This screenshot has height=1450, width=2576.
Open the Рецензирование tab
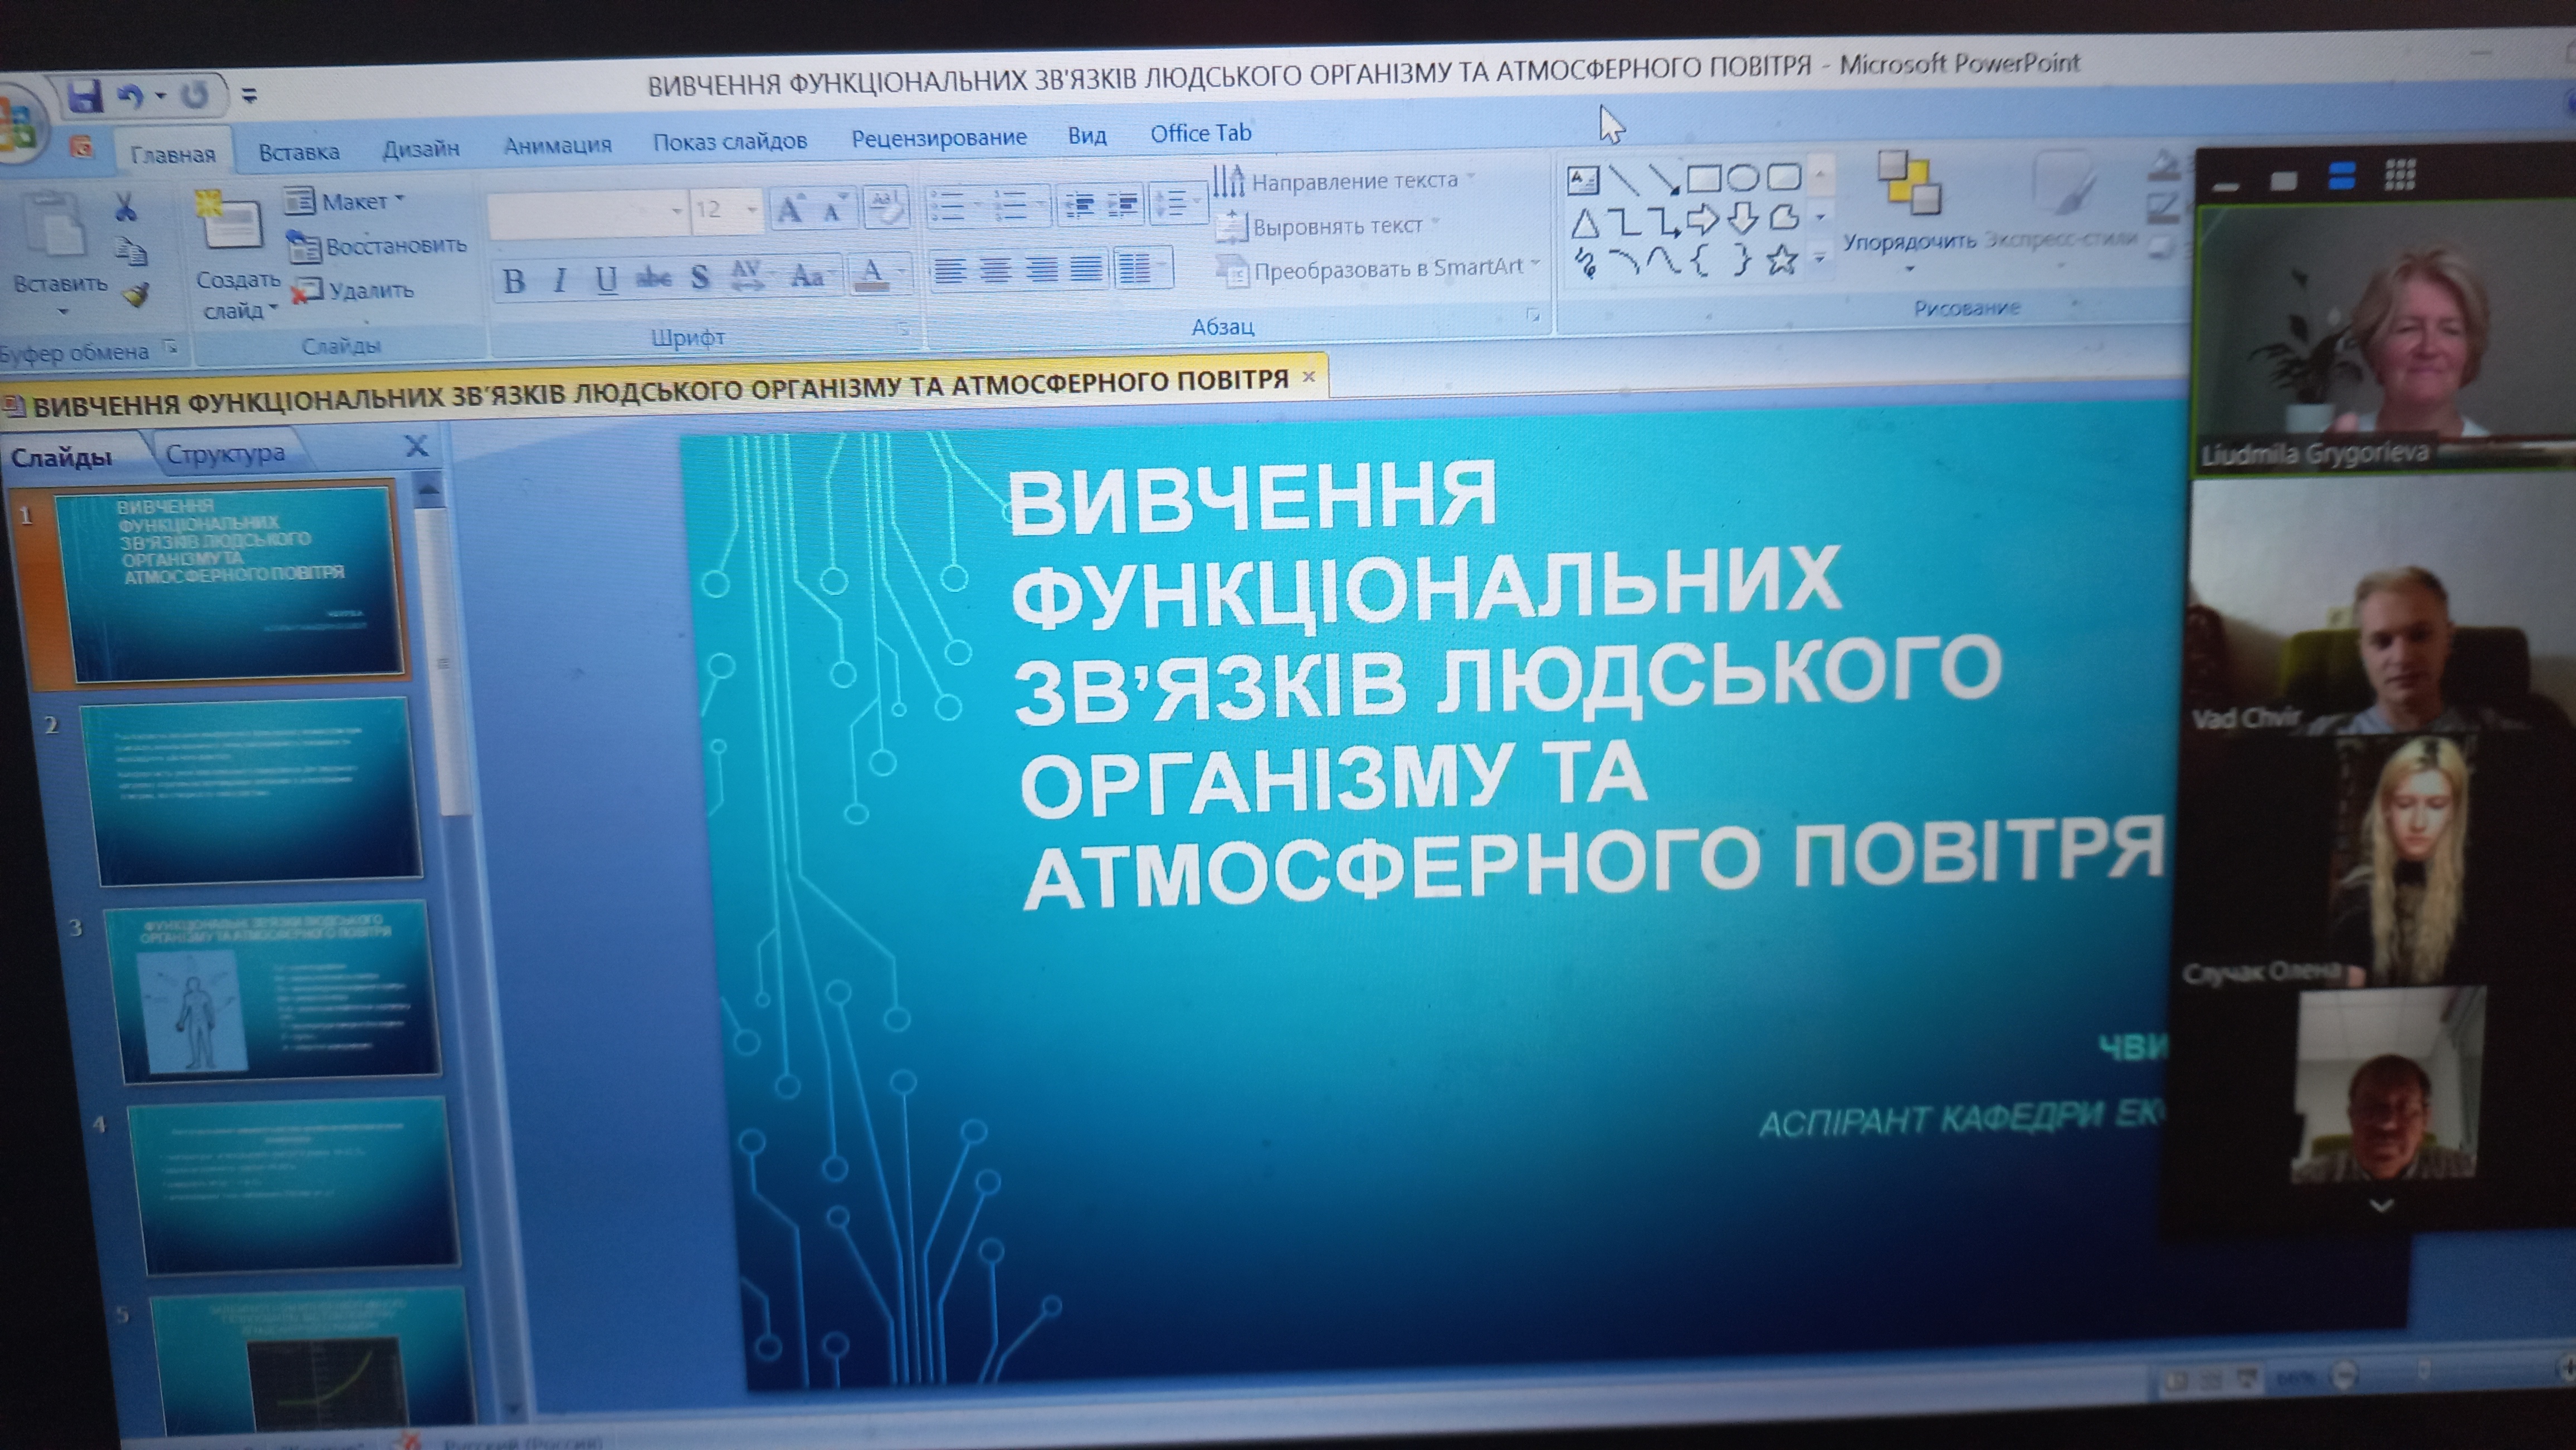pyautogui.click(x=939, y=137)
